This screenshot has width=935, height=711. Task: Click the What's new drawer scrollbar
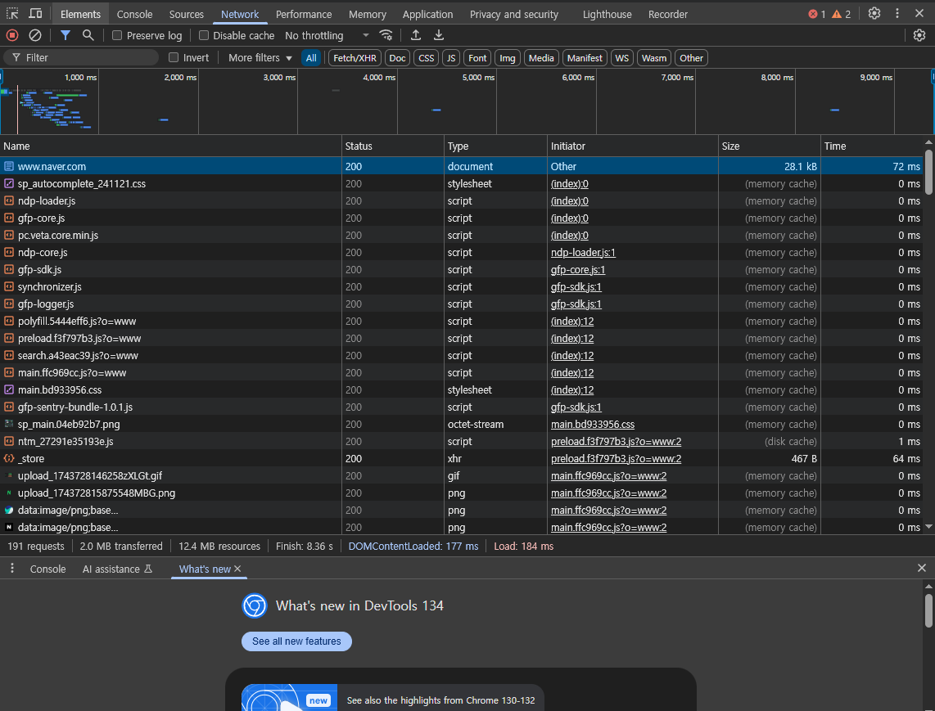928,611
